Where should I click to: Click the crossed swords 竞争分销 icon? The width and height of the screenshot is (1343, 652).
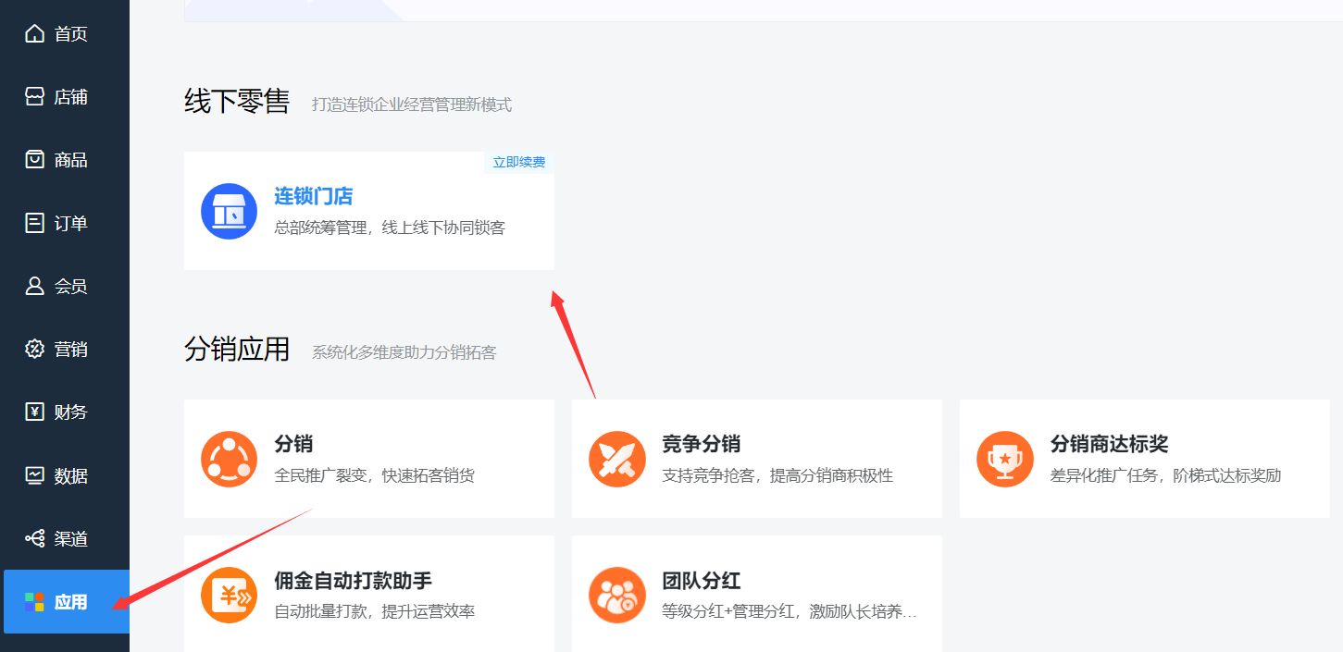(x=617, y=459)
